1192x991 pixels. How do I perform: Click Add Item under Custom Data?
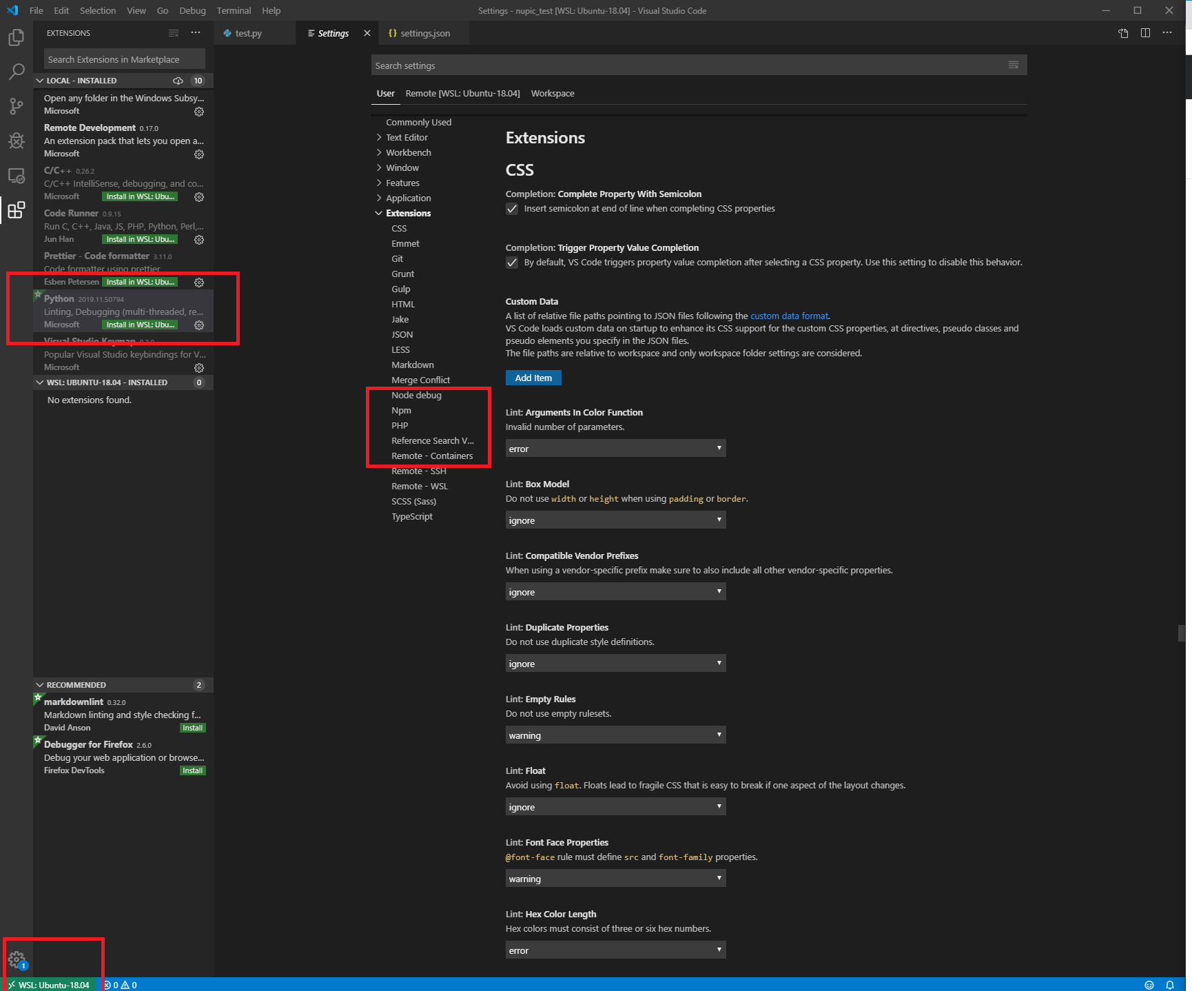pos(533,378)
